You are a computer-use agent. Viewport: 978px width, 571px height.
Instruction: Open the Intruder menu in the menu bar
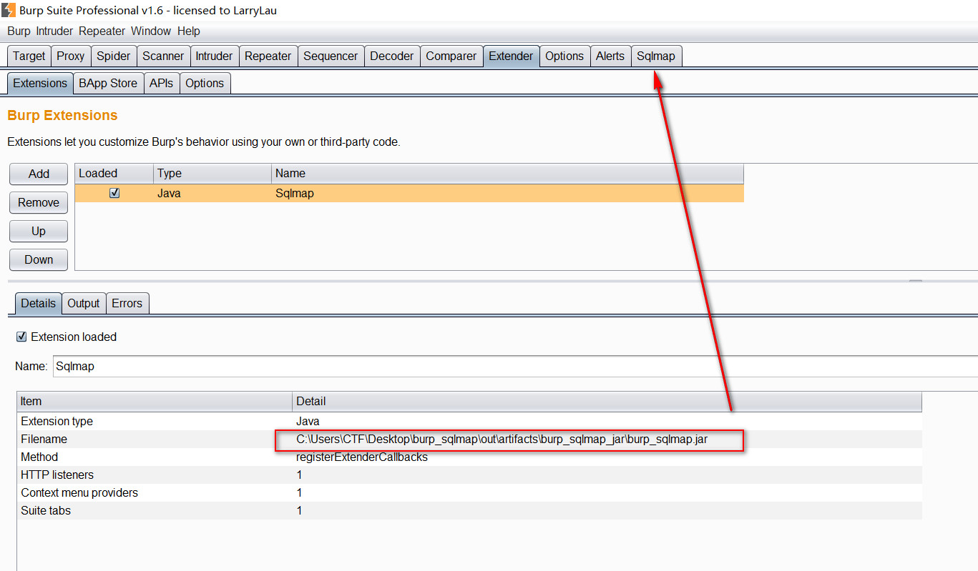pos(54,31)
